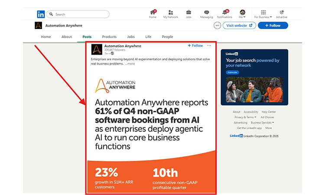
Task: Open the Advertising footer link
Action: coord(240,123)
